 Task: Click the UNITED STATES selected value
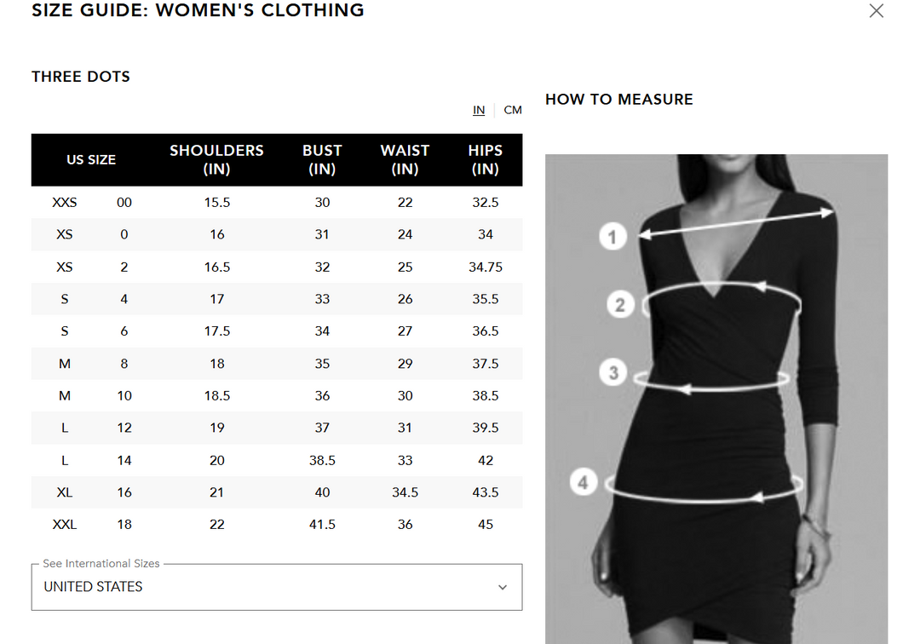(94, 587)
